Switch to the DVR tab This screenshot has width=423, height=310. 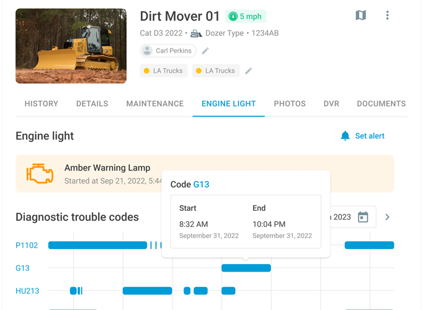[331, 104]
